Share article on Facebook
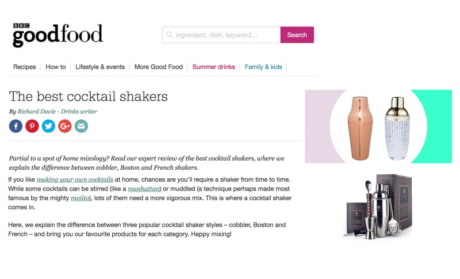This screenshot has height=279, width=460. point(16,126)
